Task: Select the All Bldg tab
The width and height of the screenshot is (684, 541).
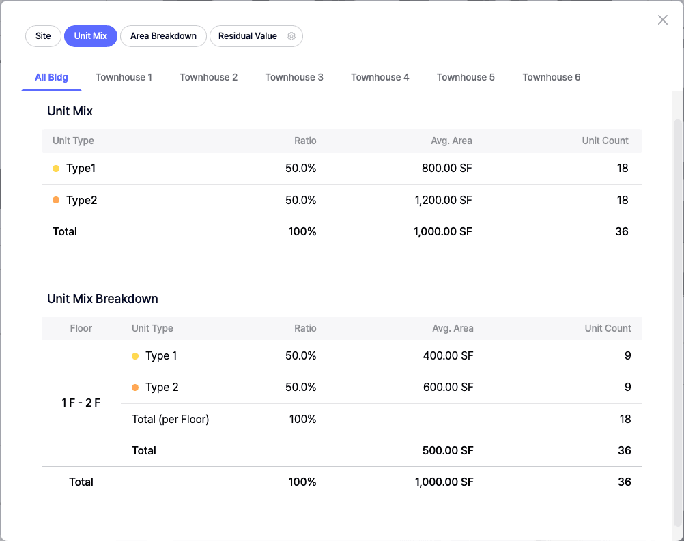Action: (x=51, y=77)
